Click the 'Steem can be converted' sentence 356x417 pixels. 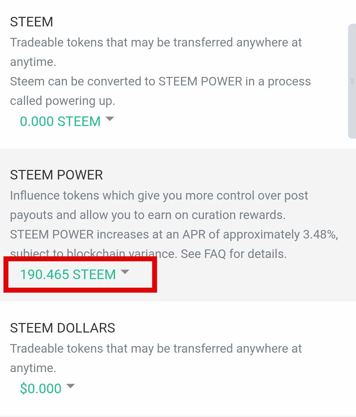(160, 81)
